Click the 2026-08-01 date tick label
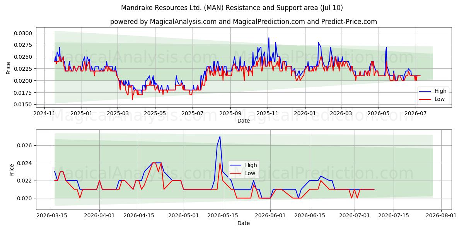 (x=441, y=216)
